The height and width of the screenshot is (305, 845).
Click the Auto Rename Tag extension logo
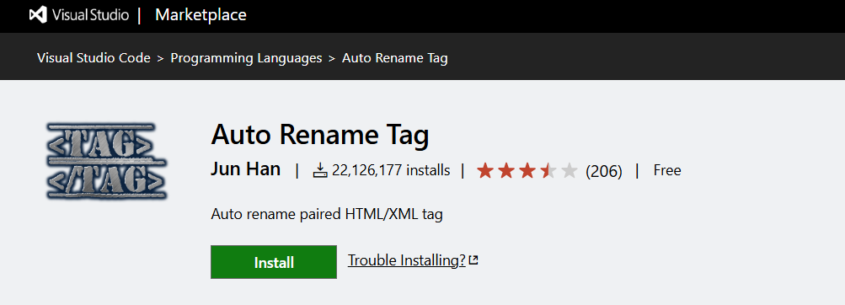[106, 161]
